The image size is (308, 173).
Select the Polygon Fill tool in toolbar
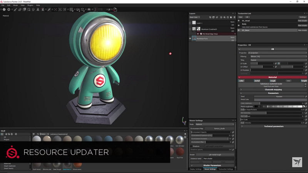[x=29, y=9]
